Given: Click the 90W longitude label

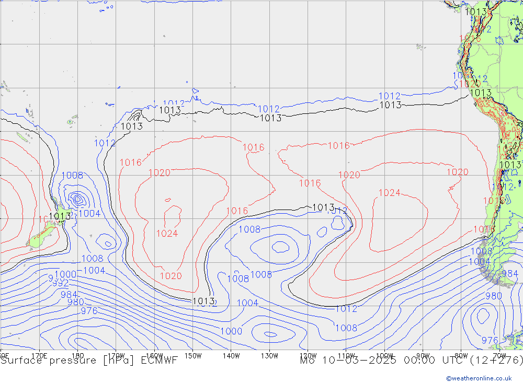Looking at the screenshot, I should [x=423, y=356].
